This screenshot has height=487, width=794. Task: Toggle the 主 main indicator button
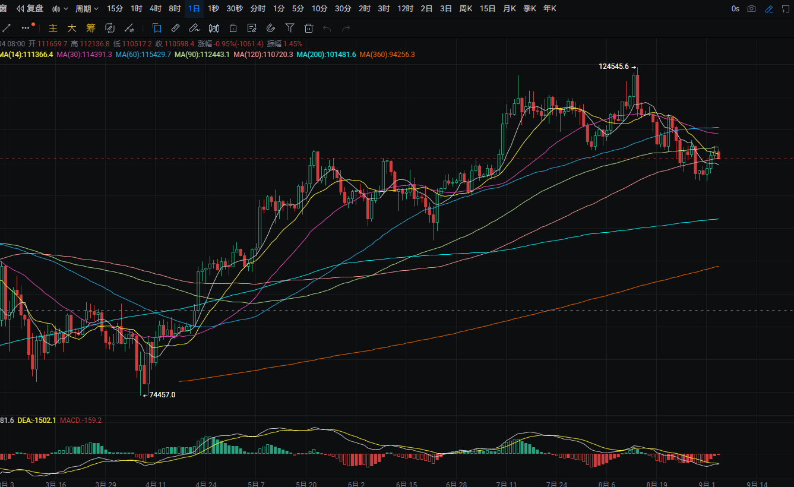pos(53,28)
